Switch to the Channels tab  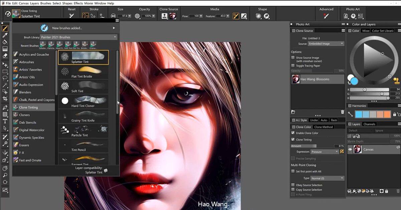pyautogui.click(x=369, y=124)
